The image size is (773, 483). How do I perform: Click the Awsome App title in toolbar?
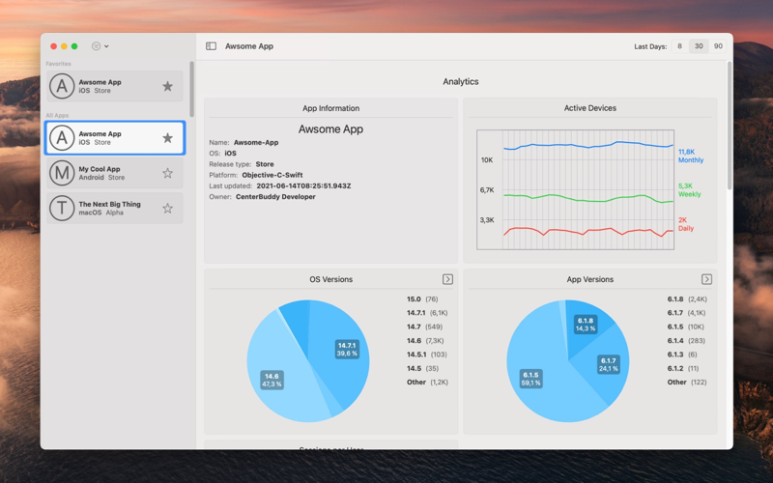pos(249,45)
